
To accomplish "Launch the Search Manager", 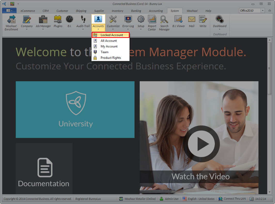I will (x=164, y=23).
